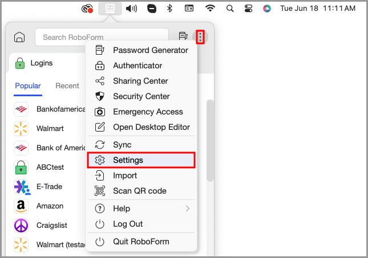Click the Authenticator lock icon
Screen dimensions: 368x258
(100, 65)
